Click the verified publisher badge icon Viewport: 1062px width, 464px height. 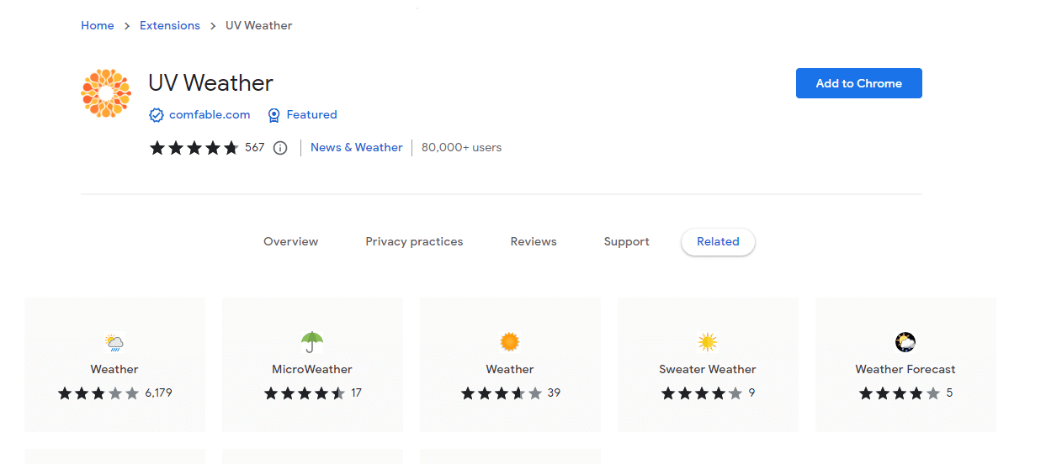157,115
